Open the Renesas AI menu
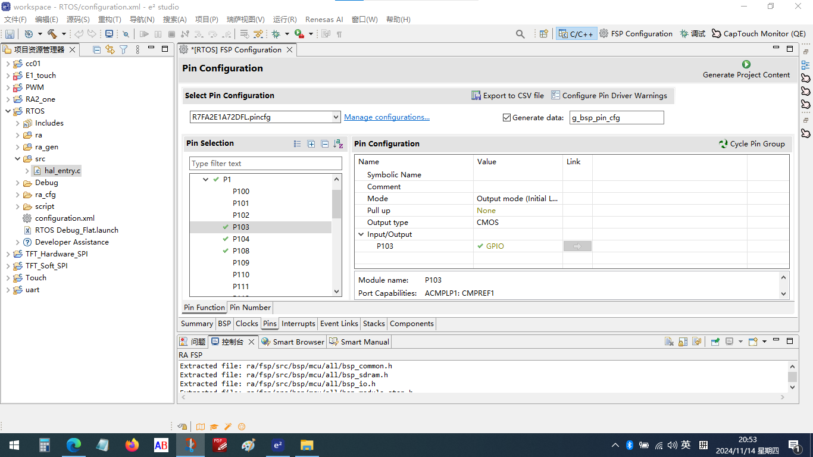The width and height of the screenshot is (813, 457). (324, 19)
